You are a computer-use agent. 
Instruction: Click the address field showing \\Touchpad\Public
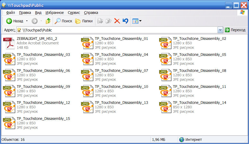tap(118, 30)
